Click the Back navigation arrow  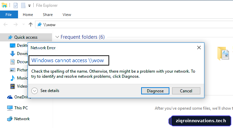(5, 24)
